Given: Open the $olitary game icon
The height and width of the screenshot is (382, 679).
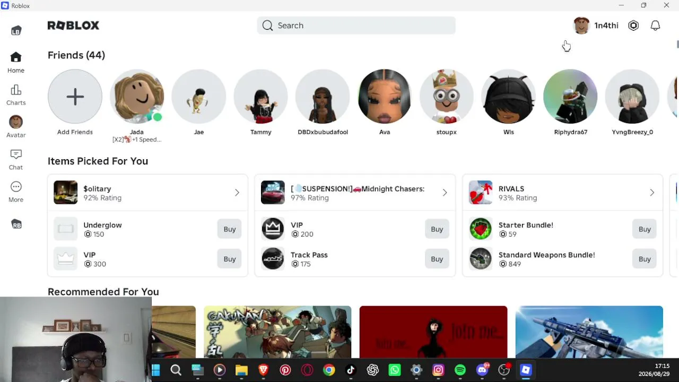Looking at the screenshot, I should coord(65,193).
